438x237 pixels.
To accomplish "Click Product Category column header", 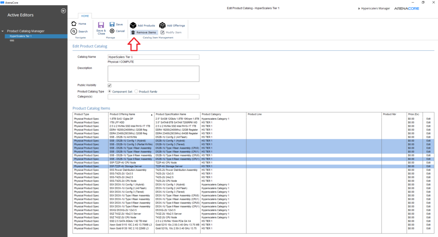I will tap(223, 114).
